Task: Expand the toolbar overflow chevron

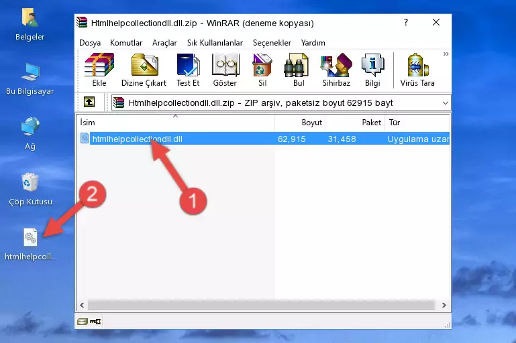Action: pos(446,54)
